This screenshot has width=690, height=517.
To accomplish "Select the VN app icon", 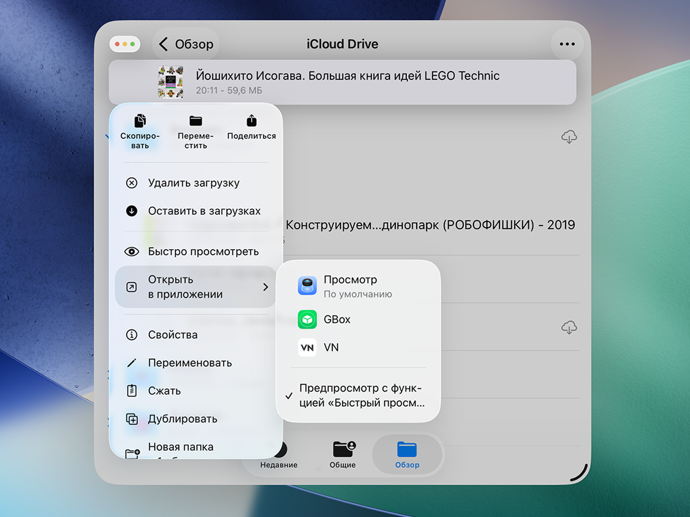I will 308,347.
